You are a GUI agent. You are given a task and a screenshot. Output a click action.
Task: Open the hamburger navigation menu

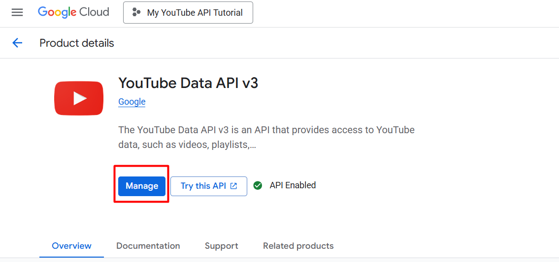(x=17, y=12)
